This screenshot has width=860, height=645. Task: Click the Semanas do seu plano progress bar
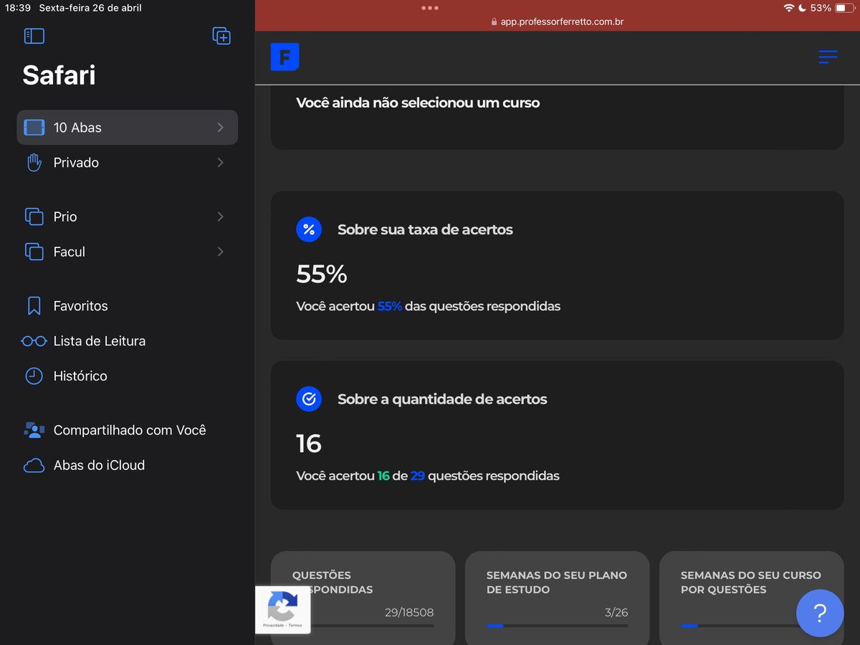click(x=557, y=626)
